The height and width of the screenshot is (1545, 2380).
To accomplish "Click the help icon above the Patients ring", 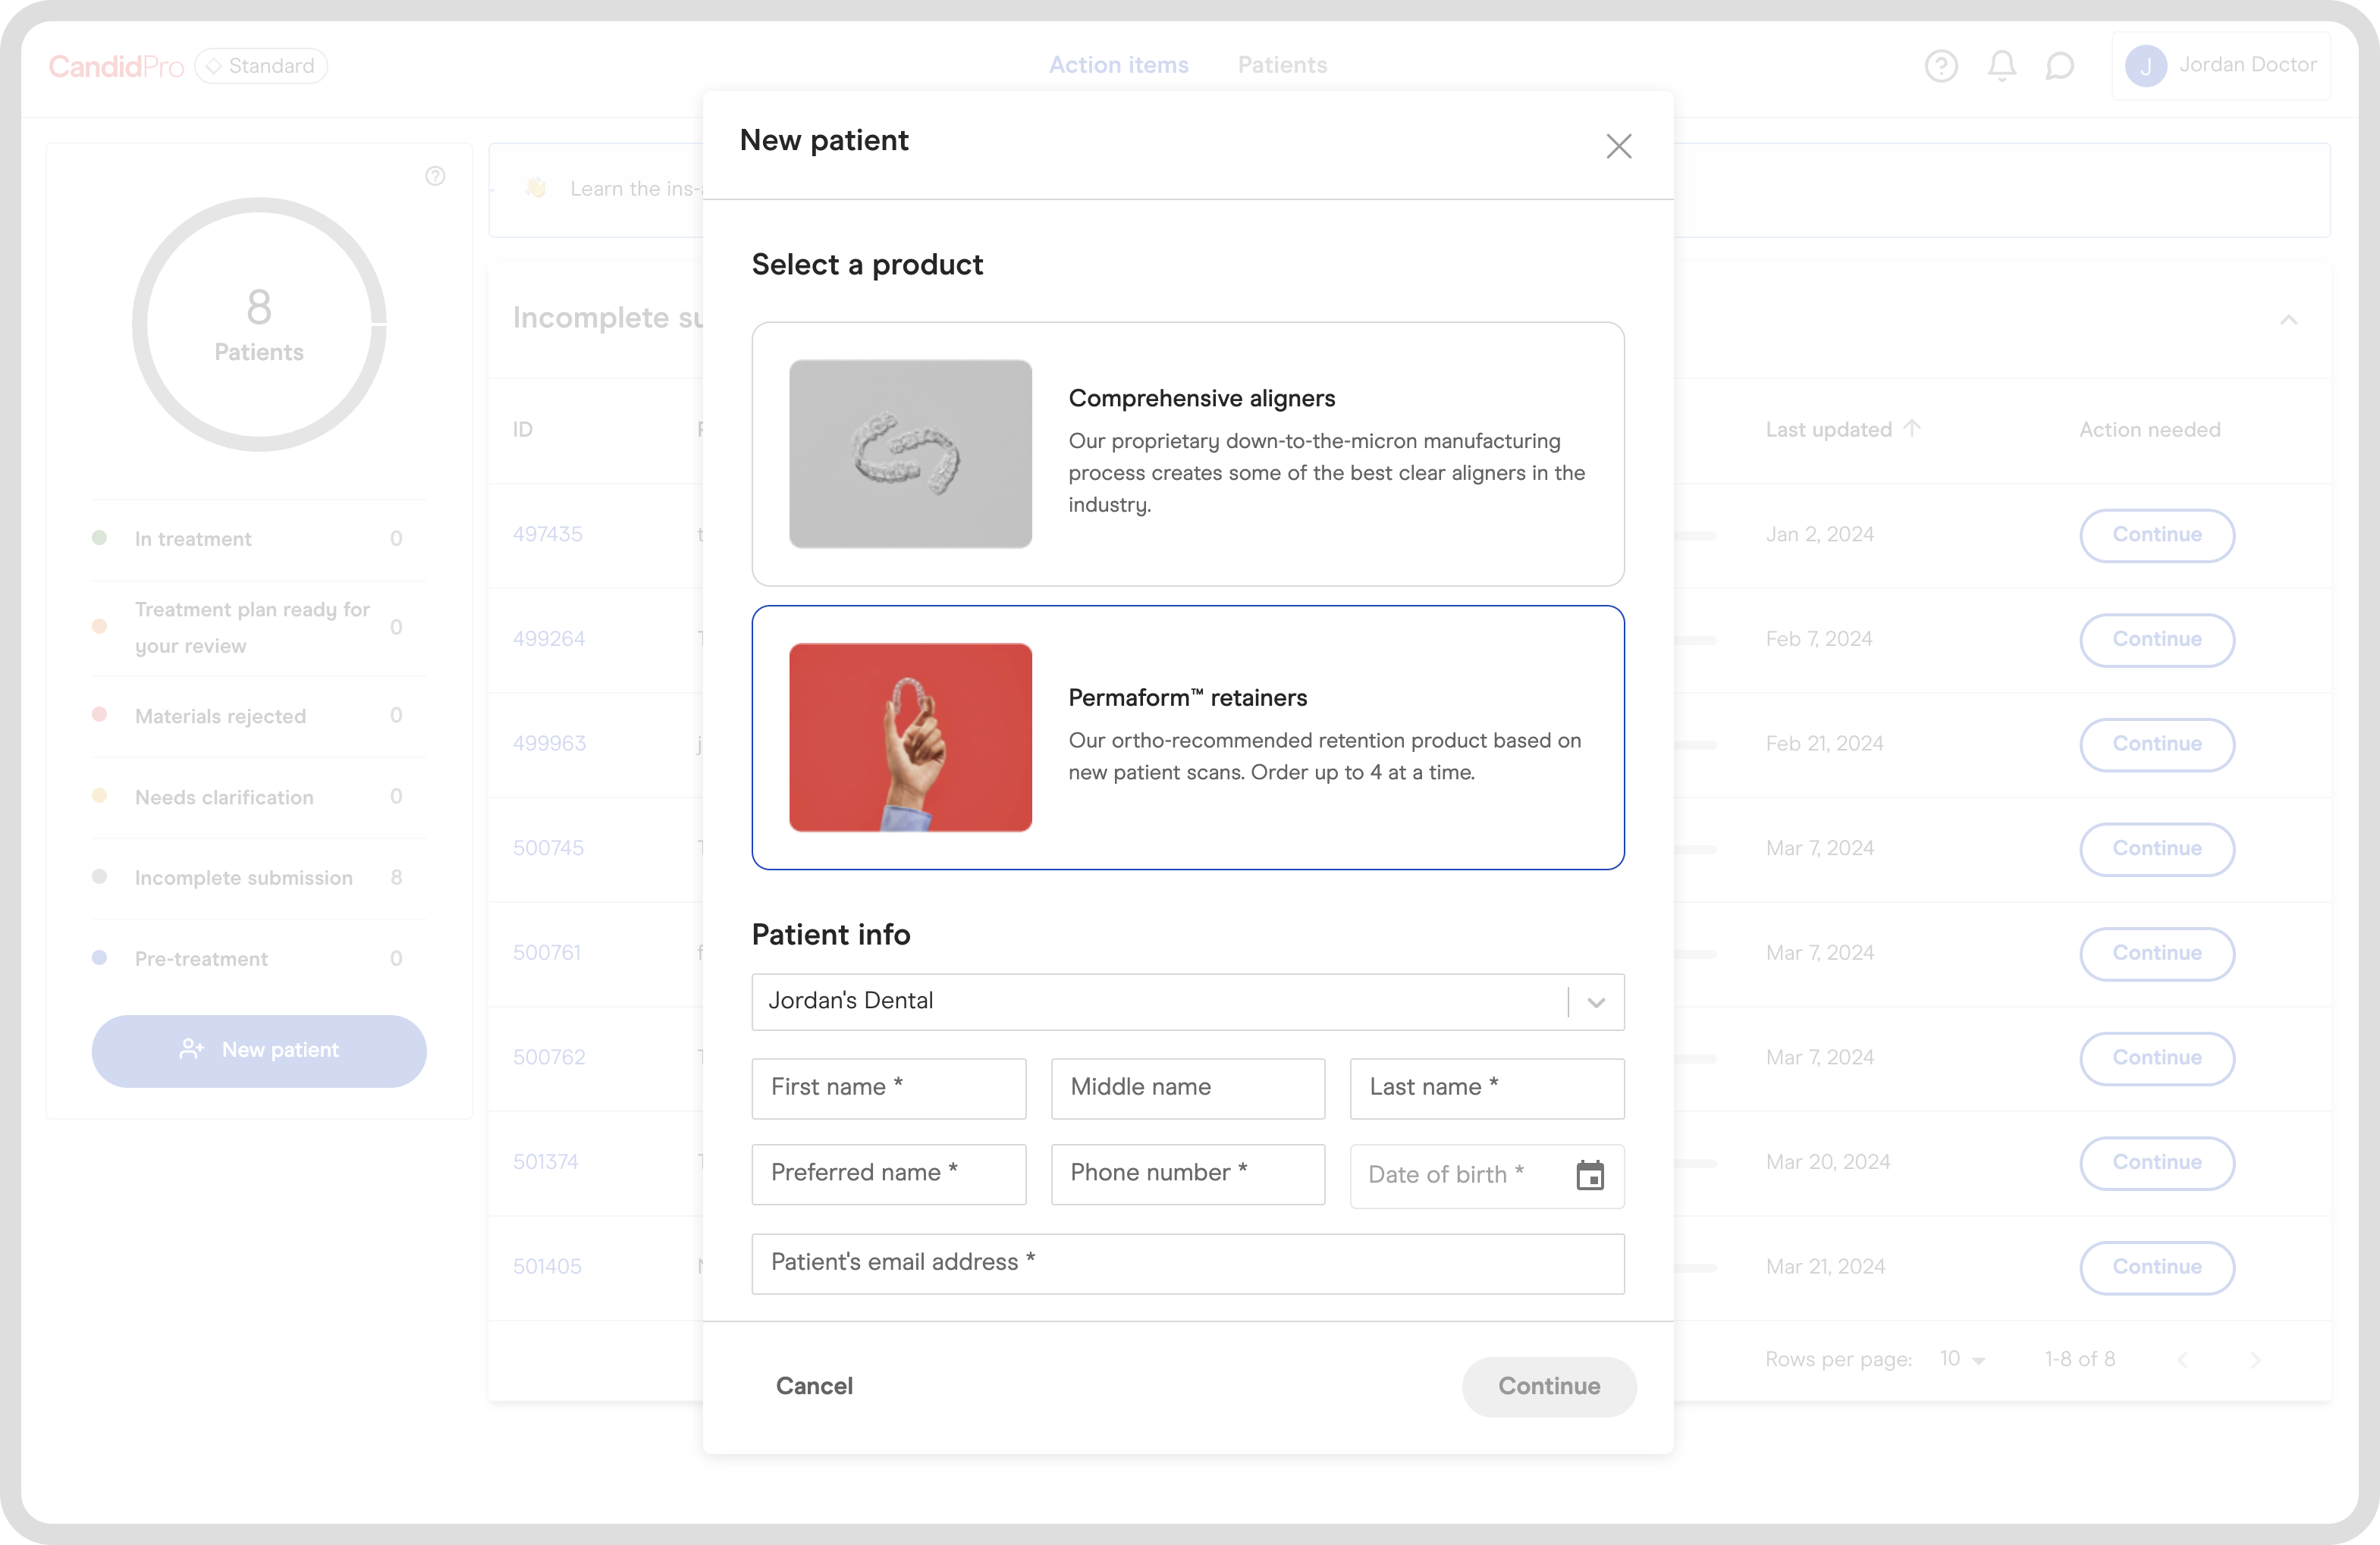I will pyautogui.click(x=435, y=176).
